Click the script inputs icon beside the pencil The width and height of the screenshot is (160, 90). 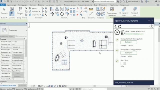[x=122, y=33]
